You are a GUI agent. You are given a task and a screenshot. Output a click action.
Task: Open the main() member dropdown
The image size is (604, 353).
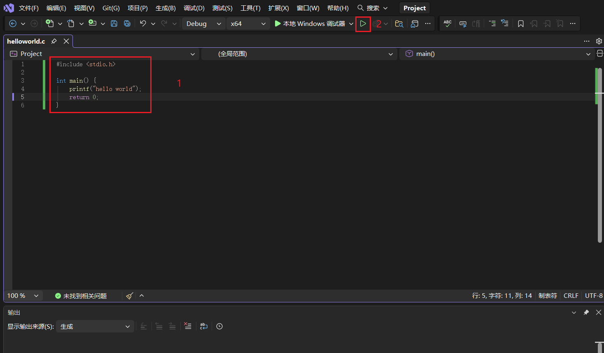click(x=497, y=54)
